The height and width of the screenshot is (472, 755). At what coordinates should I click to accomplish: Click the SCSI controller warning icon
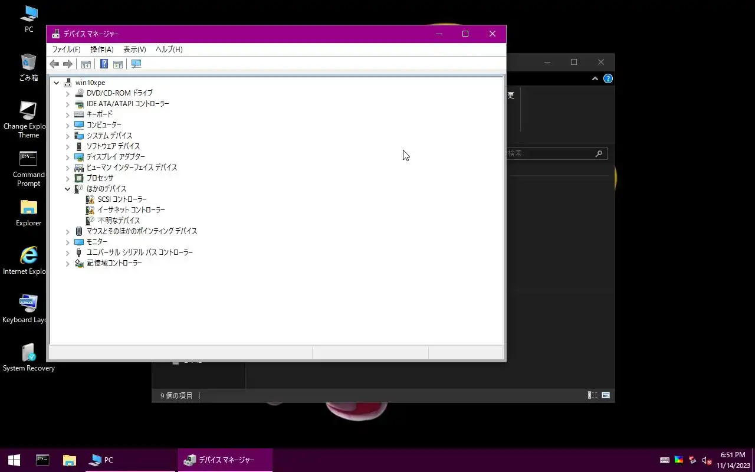(90, 199)
